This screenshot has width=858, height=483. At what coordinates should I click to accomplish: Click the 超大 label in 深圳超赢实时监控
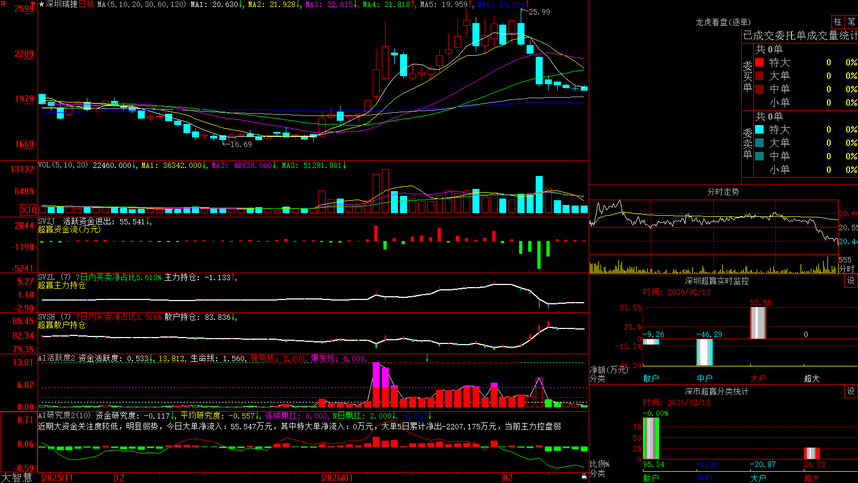pyautogui.click(x=812, y=378)
